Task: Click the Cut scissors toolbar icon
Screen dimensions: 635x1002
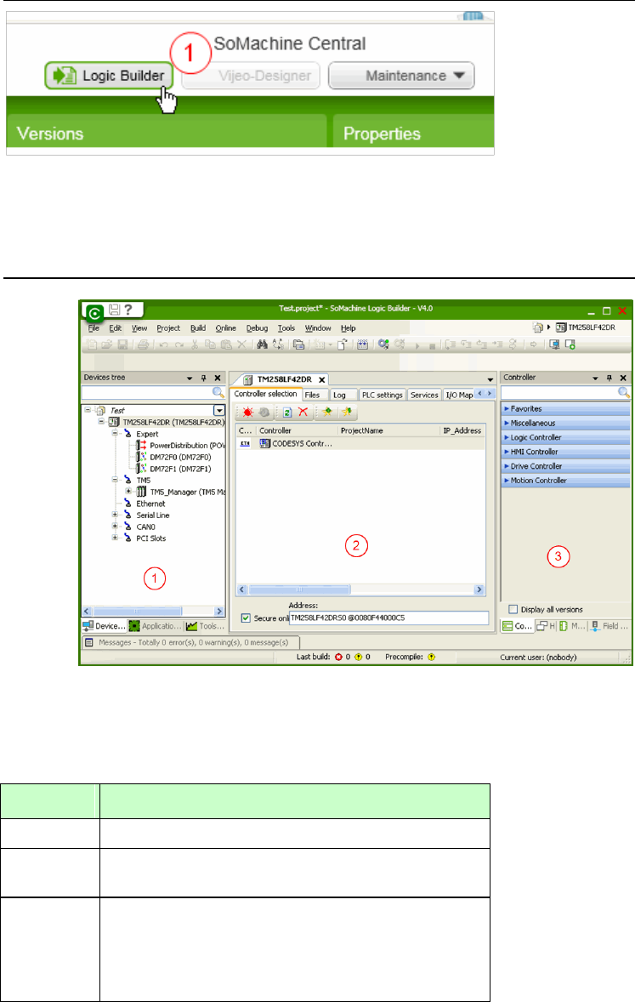Action: [x=195, y=344]
